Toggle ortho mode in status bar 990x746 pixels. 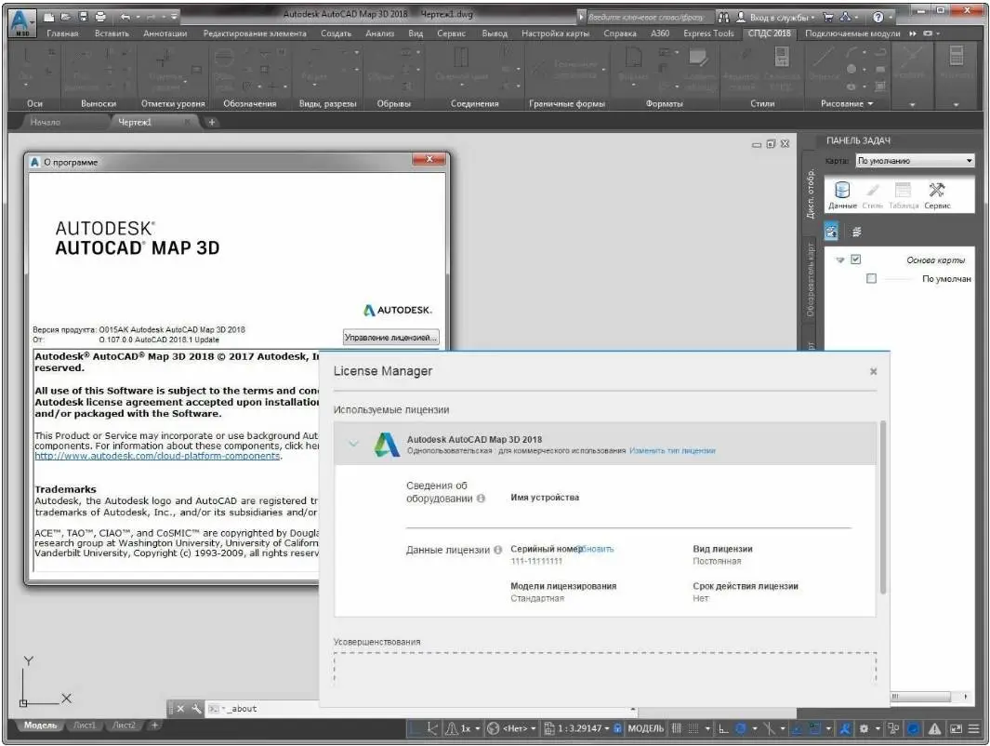pos(723,728)
